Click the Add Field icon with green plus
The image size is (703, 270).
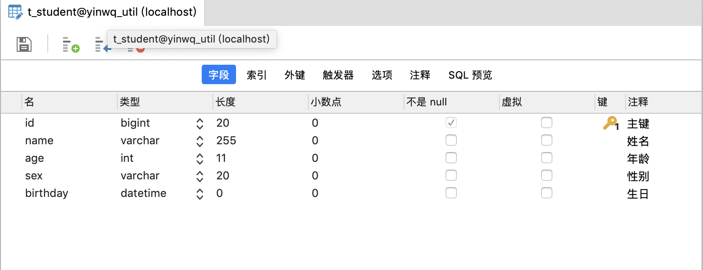click(70, 44)
